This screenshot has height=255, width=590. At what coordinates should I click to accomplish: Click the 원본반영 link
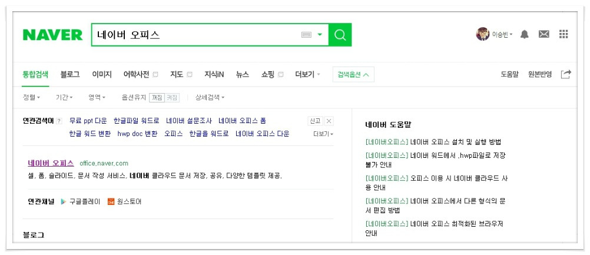tap(540, 74)
